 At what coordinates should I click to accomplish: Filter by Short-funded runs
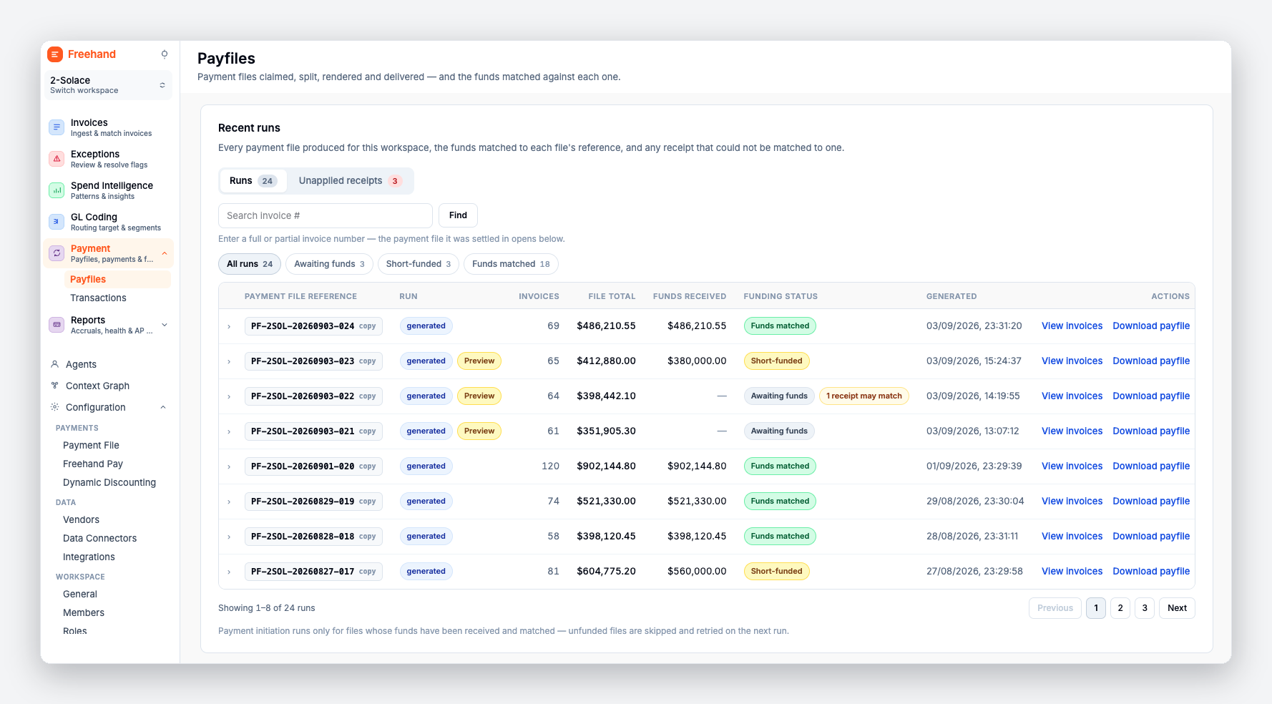pos(419,264)
